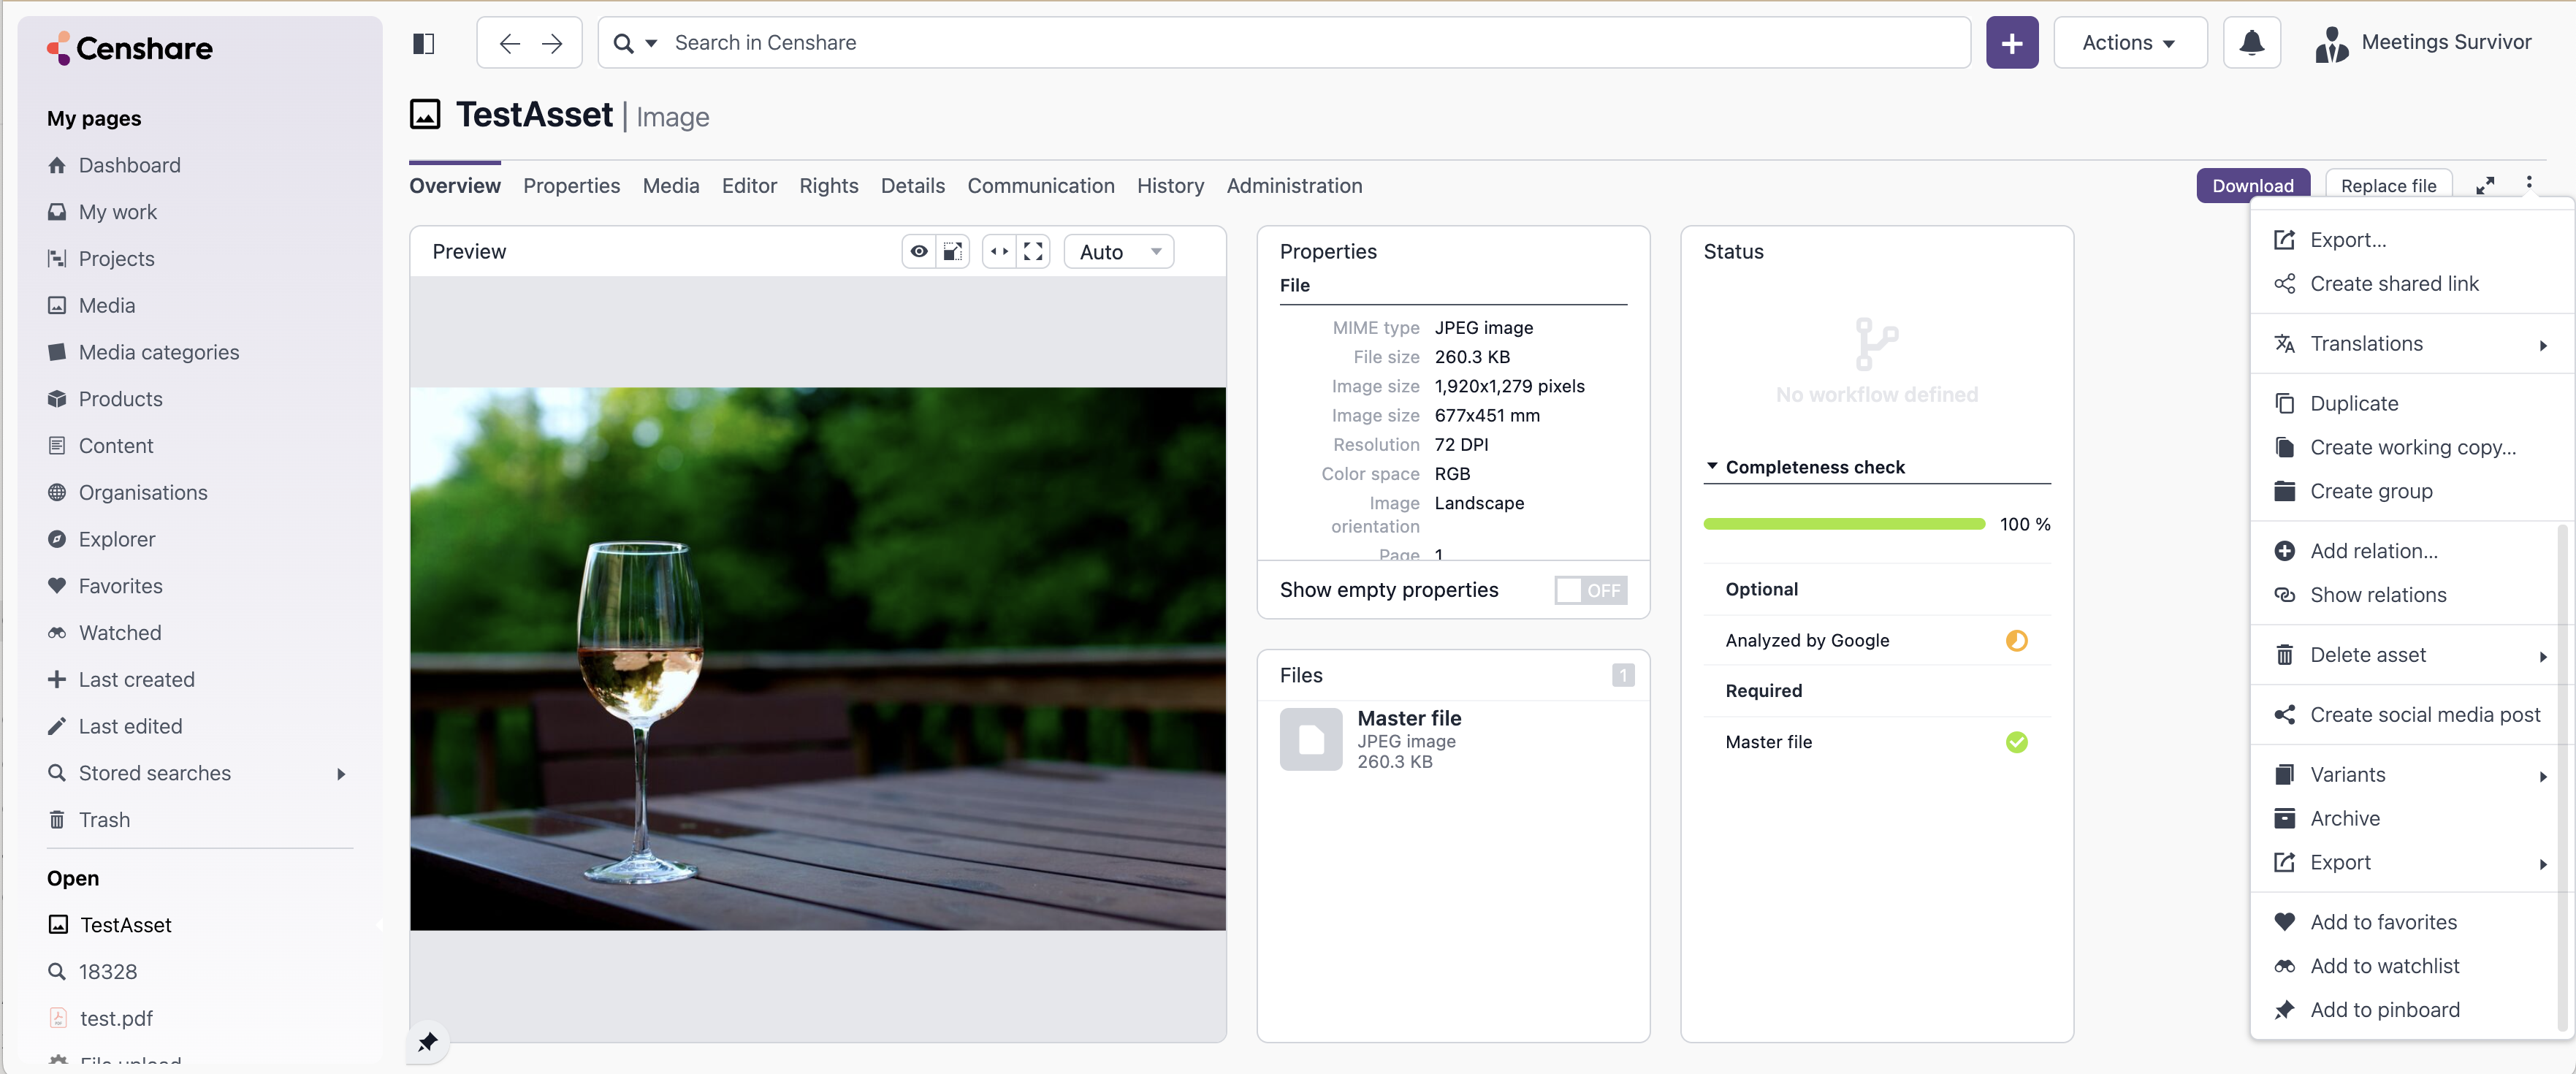Click the preview overlay checkerboard icon
Viewport: 2576px width, 1074px height.
953,251
